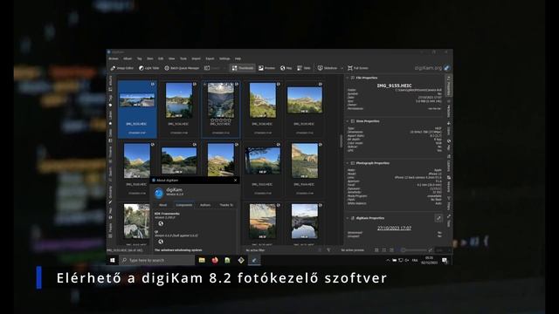Open the Import menu

point(196,58)
